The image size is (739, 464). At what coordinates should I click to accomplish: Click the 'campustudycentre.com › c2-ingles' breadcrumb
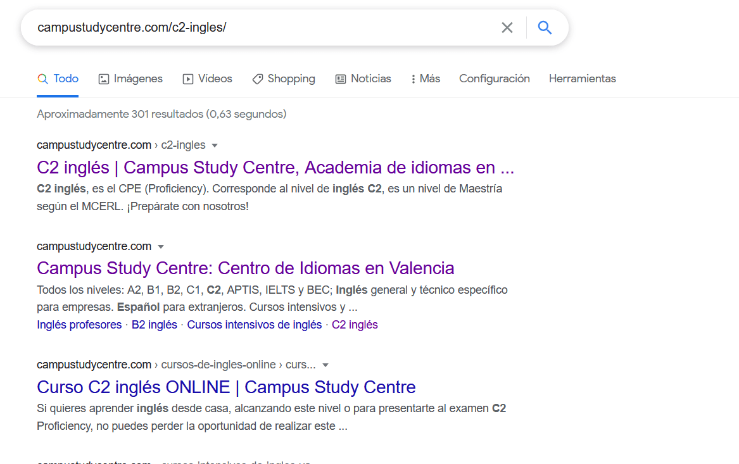121,145
